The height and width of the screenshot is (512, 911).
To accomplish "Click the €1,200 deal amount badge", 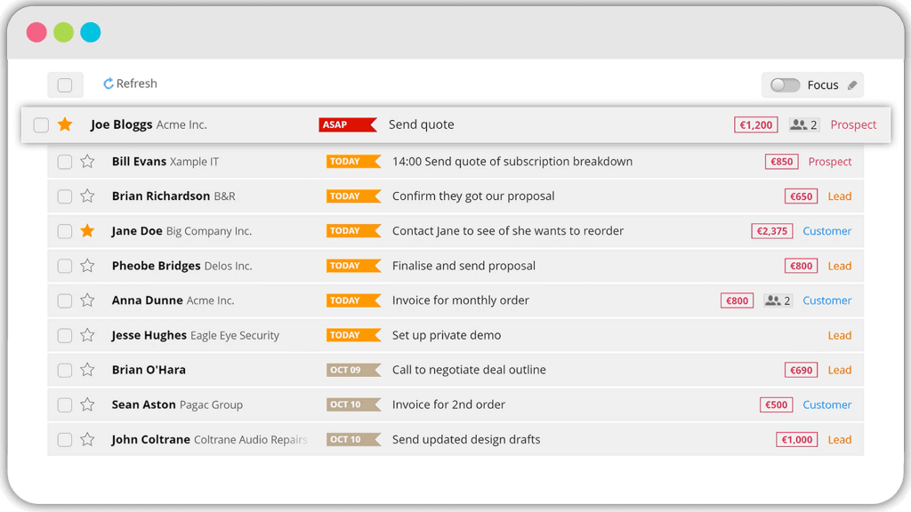I will (755, 124).
